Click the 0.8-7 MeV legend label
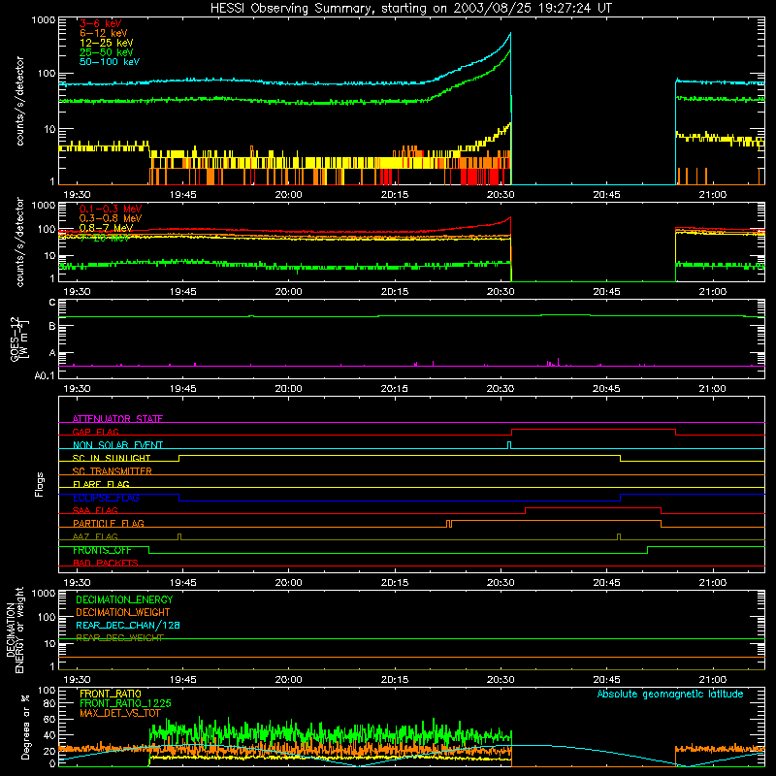This screenshot has width=776, height=776. pos(107,228)
